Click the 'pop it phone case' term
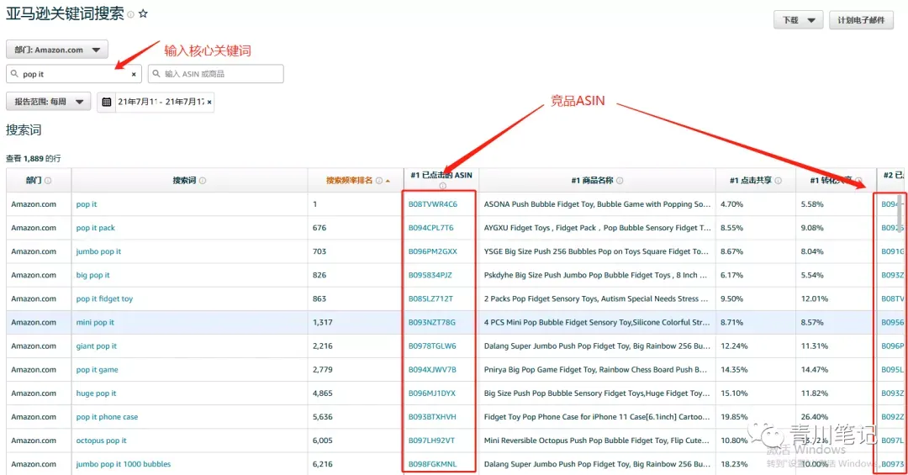Image resolution: width=908 pixels, height=475 pixels. click(107, 416)
